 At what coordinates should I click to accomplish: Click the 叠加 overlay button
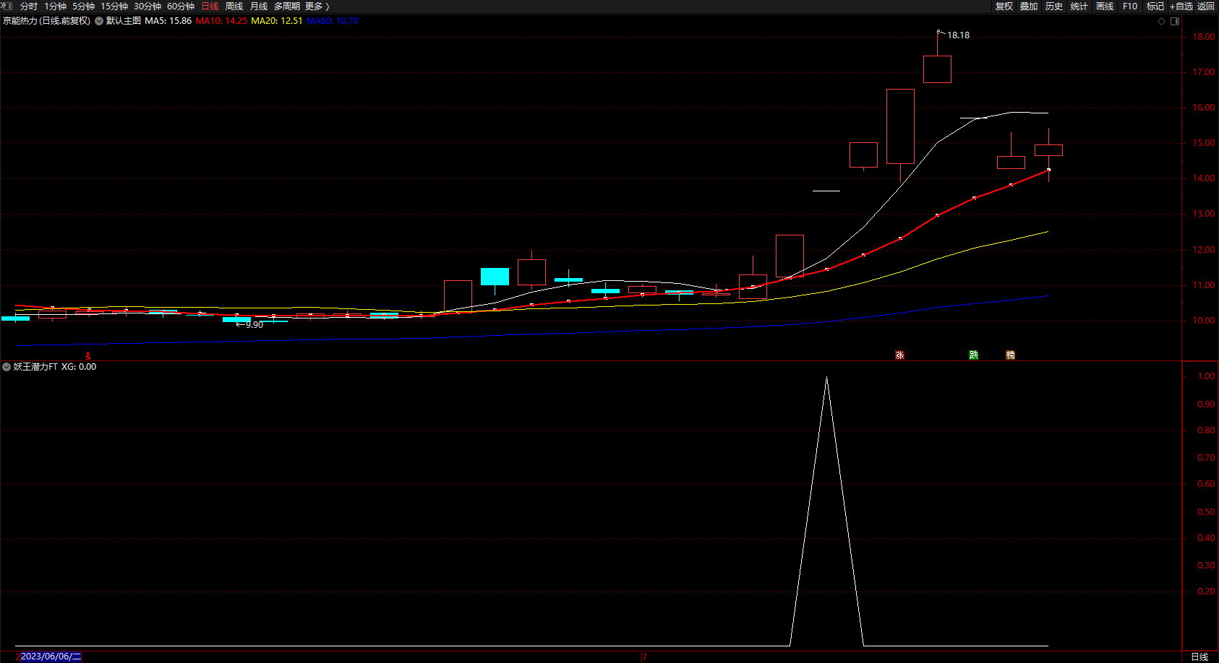(x=1029, y=6)
